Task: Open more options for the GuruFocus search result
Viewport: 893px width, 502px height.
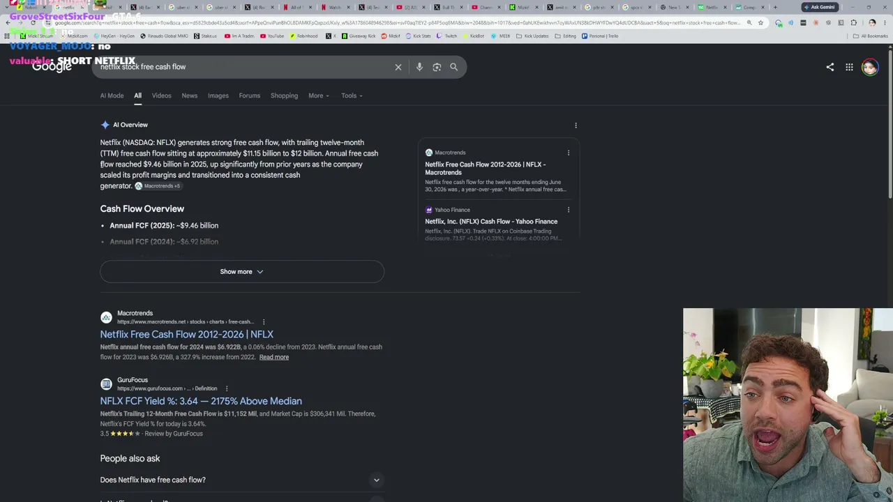Action: (x=226, y=388)
